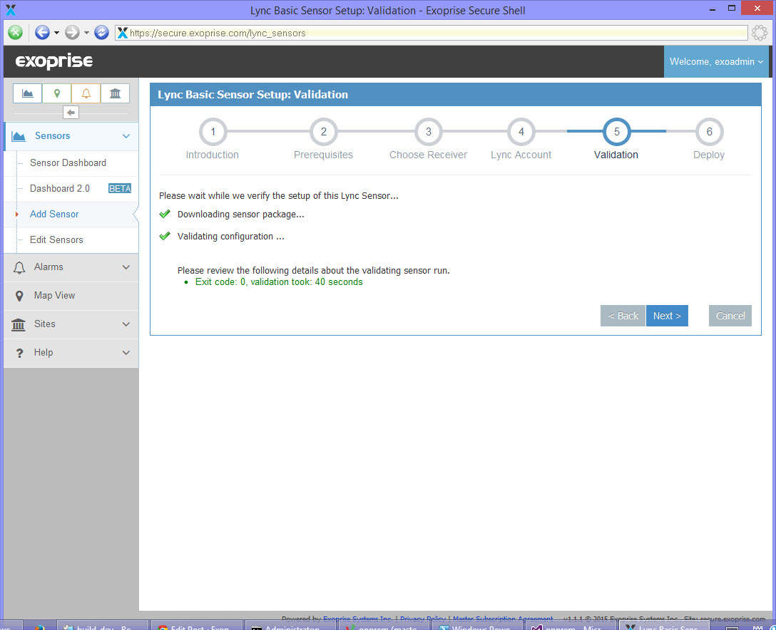This screenshot has width=776, height=630.
Task: Click the Next button
Action: tap(667, 316)
